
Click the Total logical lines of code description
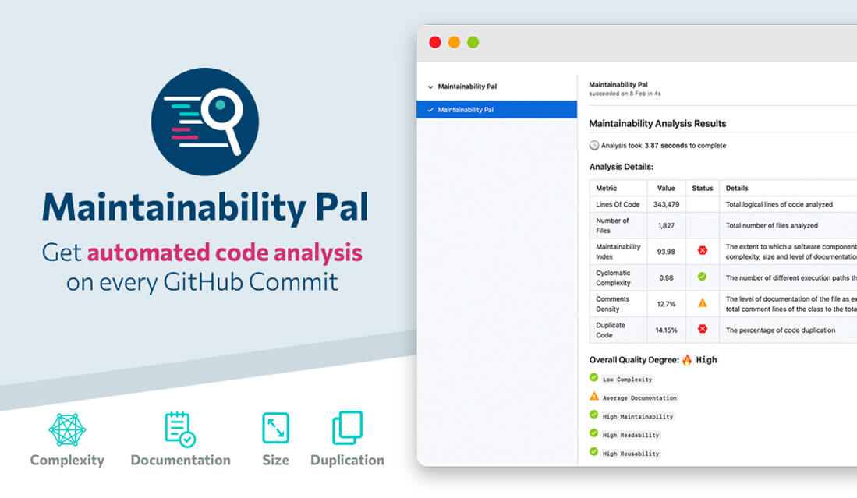tap(779, 205)
